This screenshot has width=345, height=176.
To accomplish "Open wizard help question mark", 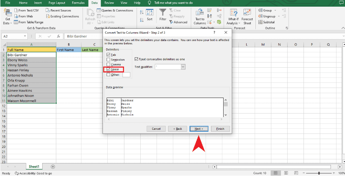I will click(214, 33).
